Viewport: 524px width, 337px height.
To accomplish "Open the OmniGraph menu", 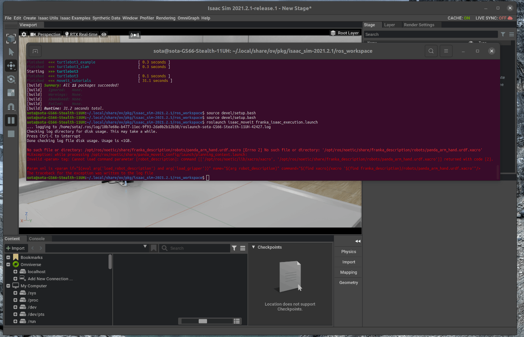I will click(x=188, y=18).
